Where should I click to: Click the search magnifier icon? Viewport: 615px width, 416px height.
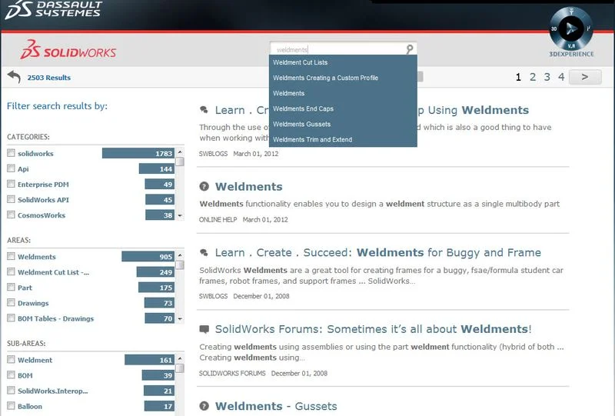(410, 49)
